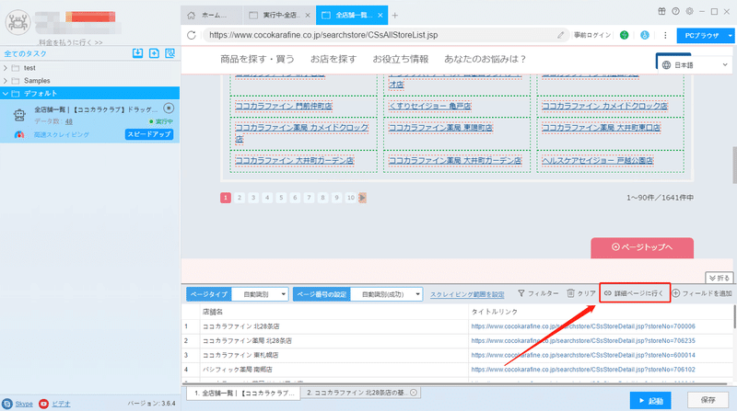737x411 pixels.
Task: Open the PCブラウザ dropdown arrow
Action: [730, 36]
